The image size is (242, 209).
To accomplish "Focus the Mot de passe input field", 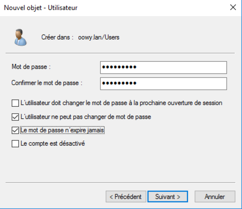I will click(x=163, y=67).
